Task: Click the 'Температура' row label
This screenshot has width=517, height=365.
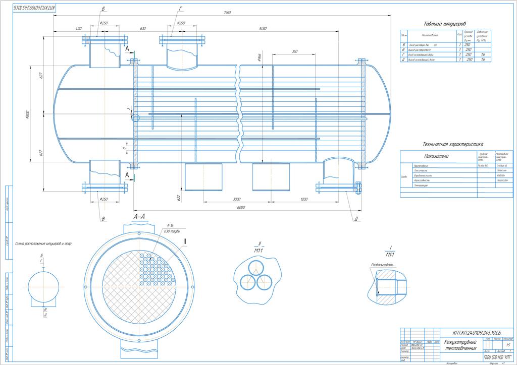Action: 421,186
